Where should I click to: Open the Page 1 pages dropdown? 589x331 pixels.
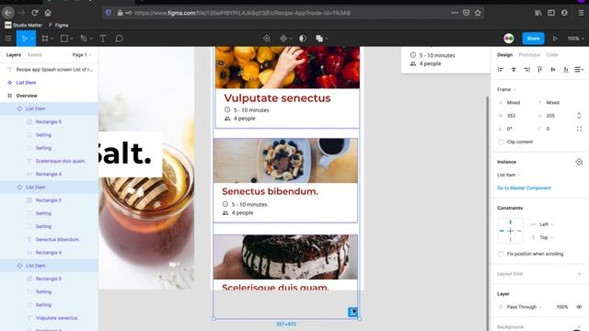point(82,55)
